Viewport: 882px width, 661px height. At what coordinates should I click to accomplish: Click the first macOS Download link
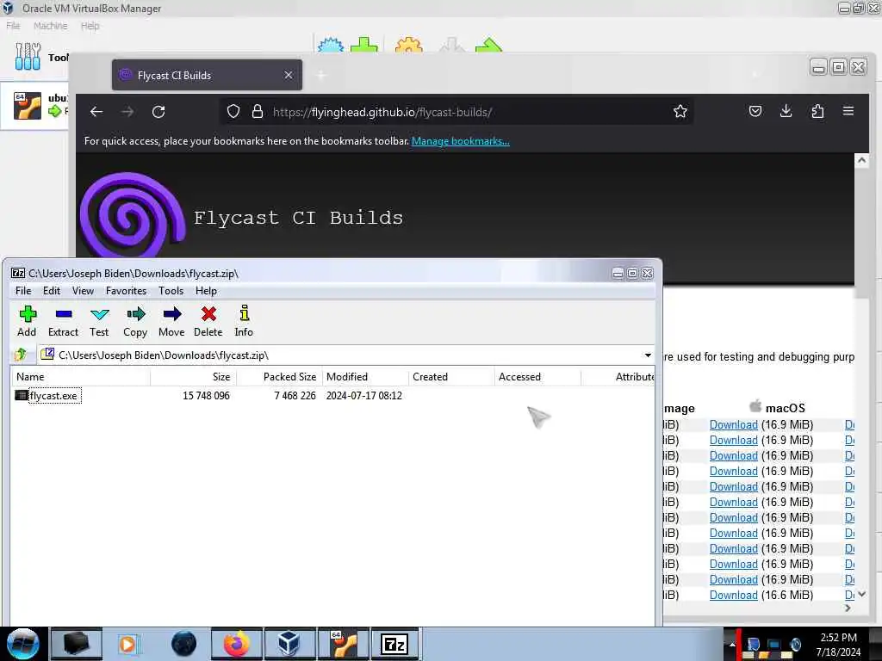pos(734,425)
